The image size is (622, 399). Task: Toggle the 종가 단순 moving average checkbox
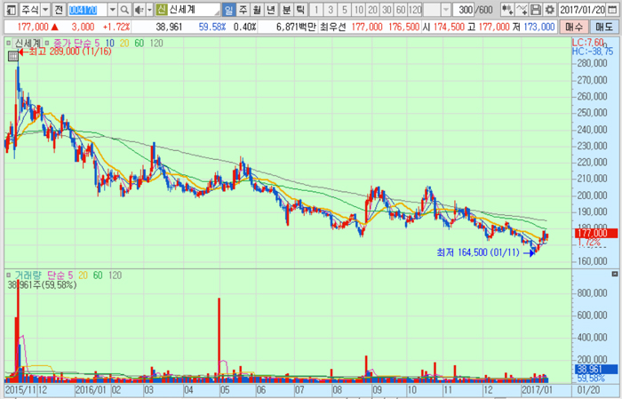(46, 43)
